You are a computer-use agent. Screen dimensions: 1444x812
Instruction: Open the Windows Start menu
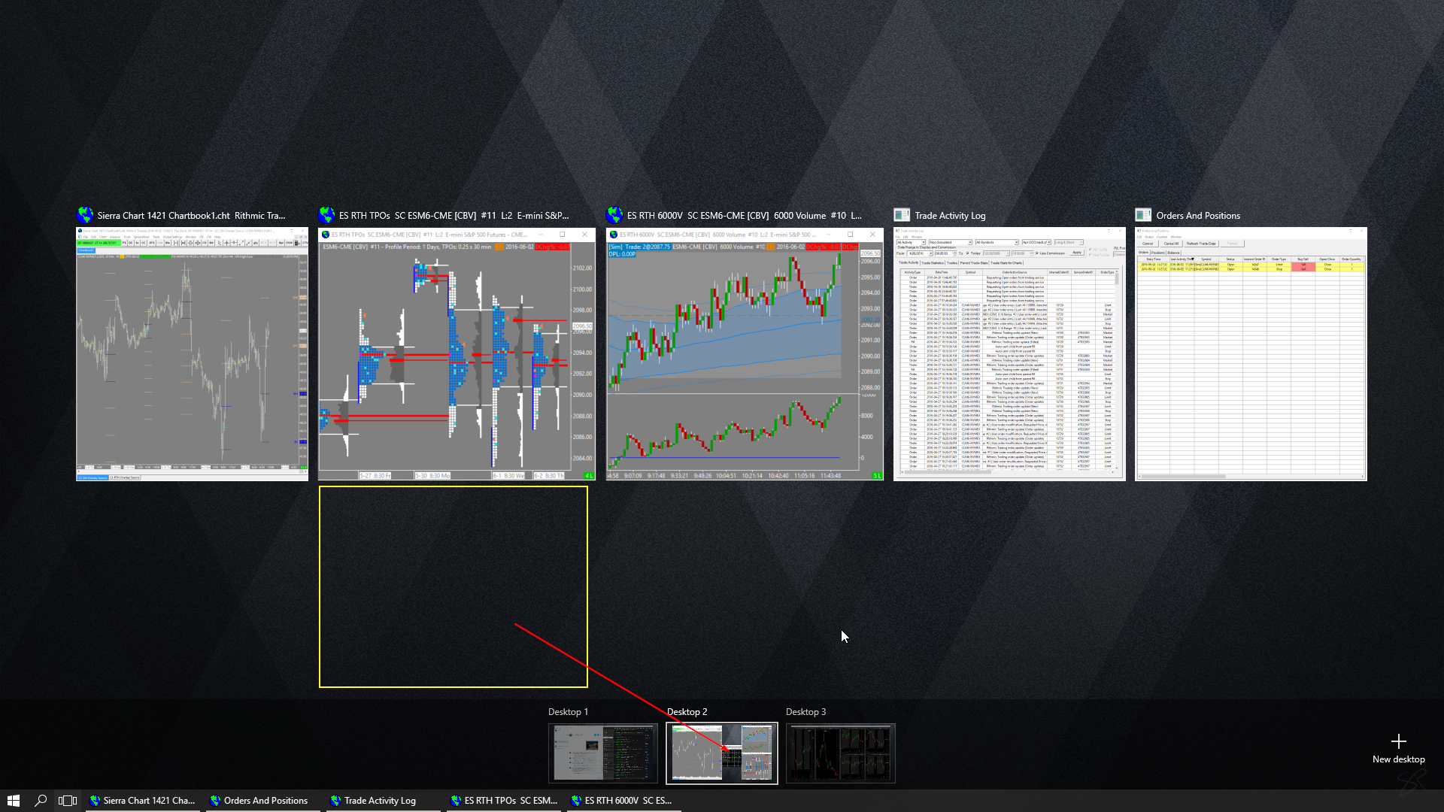(13, 801)
